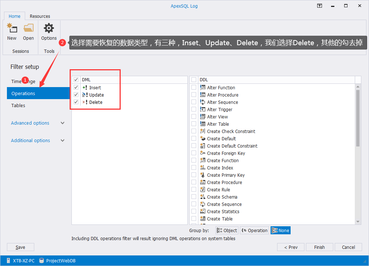
Task: Click the New session icon
Action: 12,28
